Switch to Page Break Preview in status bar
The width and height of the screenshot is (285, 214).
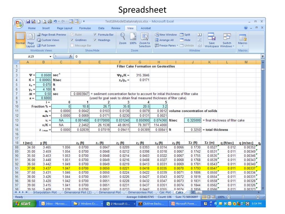pyautogui.click(x=213, y=197)
